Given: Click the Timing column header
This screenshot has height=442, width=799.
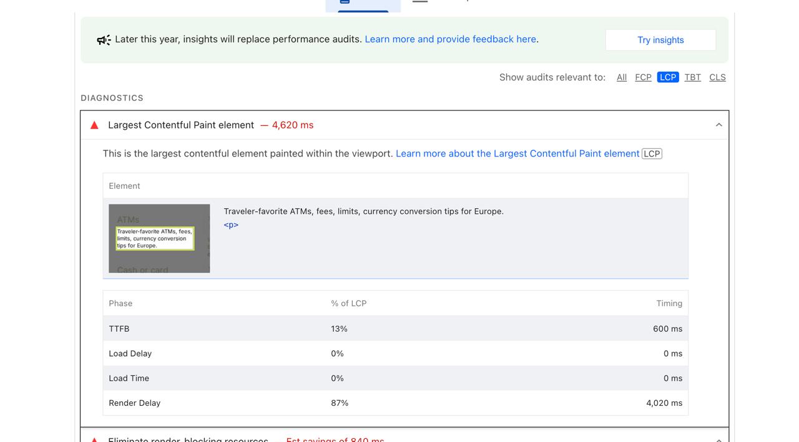Looking at the screenshot, I should (669, 304).
